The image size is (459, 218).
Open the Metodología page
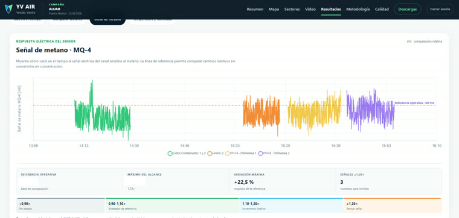[358, 10]
